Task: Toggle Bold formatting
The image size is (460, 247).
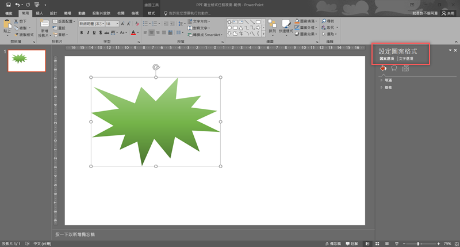Action: click(x=82, y=33)
